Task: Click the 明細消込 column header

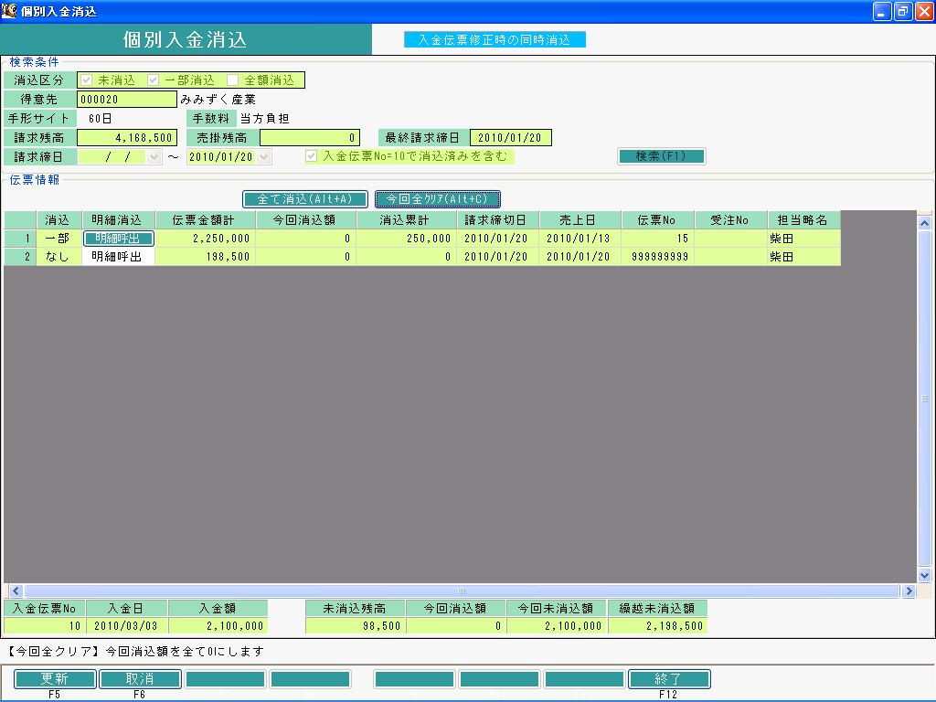Action: point(118,219)
